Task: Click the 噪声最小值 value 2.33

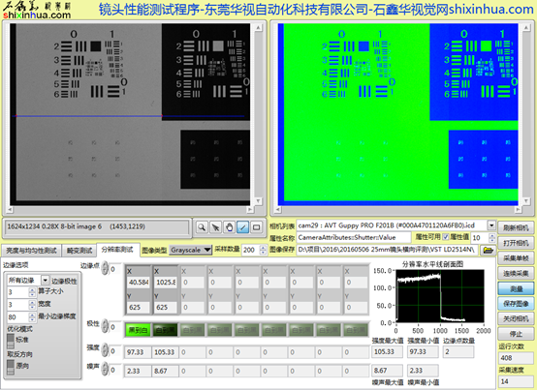Action: point(423,371)
